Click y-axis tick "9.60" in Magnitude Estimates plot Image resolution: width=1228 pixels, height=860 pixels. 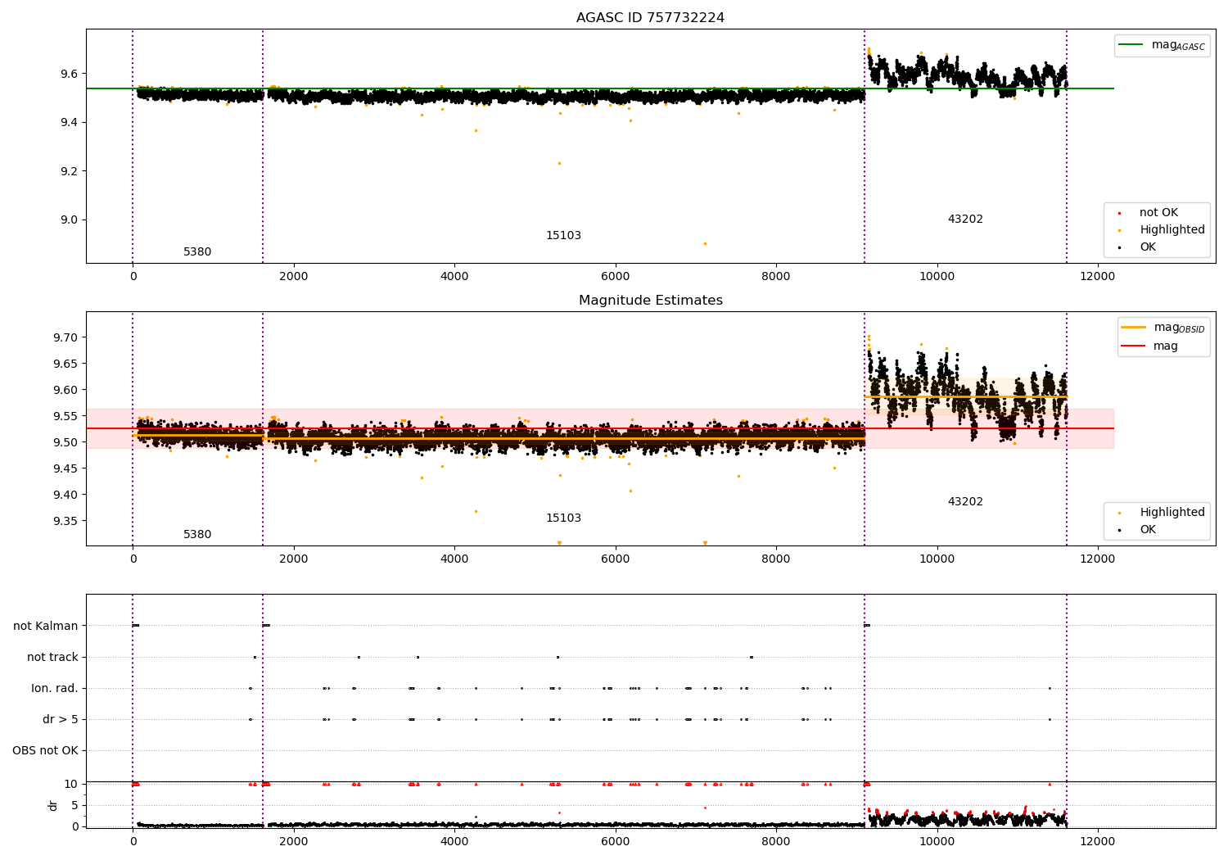66,390
